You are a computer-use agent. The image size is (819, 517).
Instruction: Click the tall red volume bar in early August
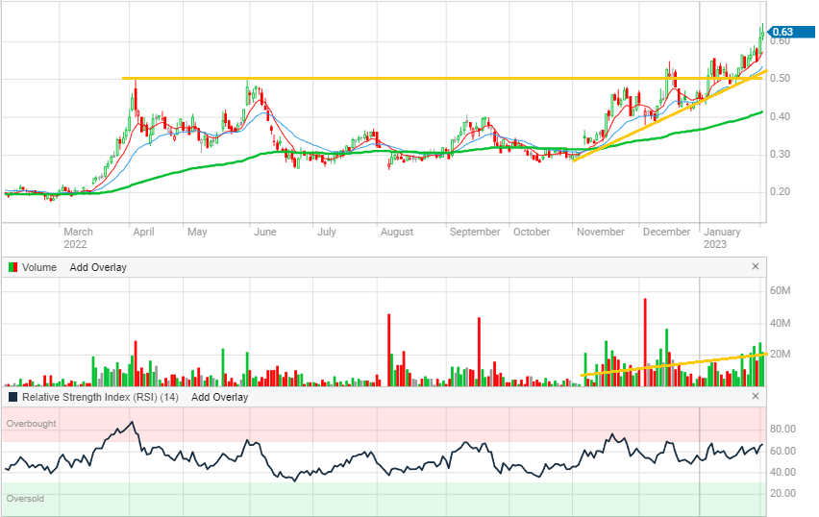point(389,348)
